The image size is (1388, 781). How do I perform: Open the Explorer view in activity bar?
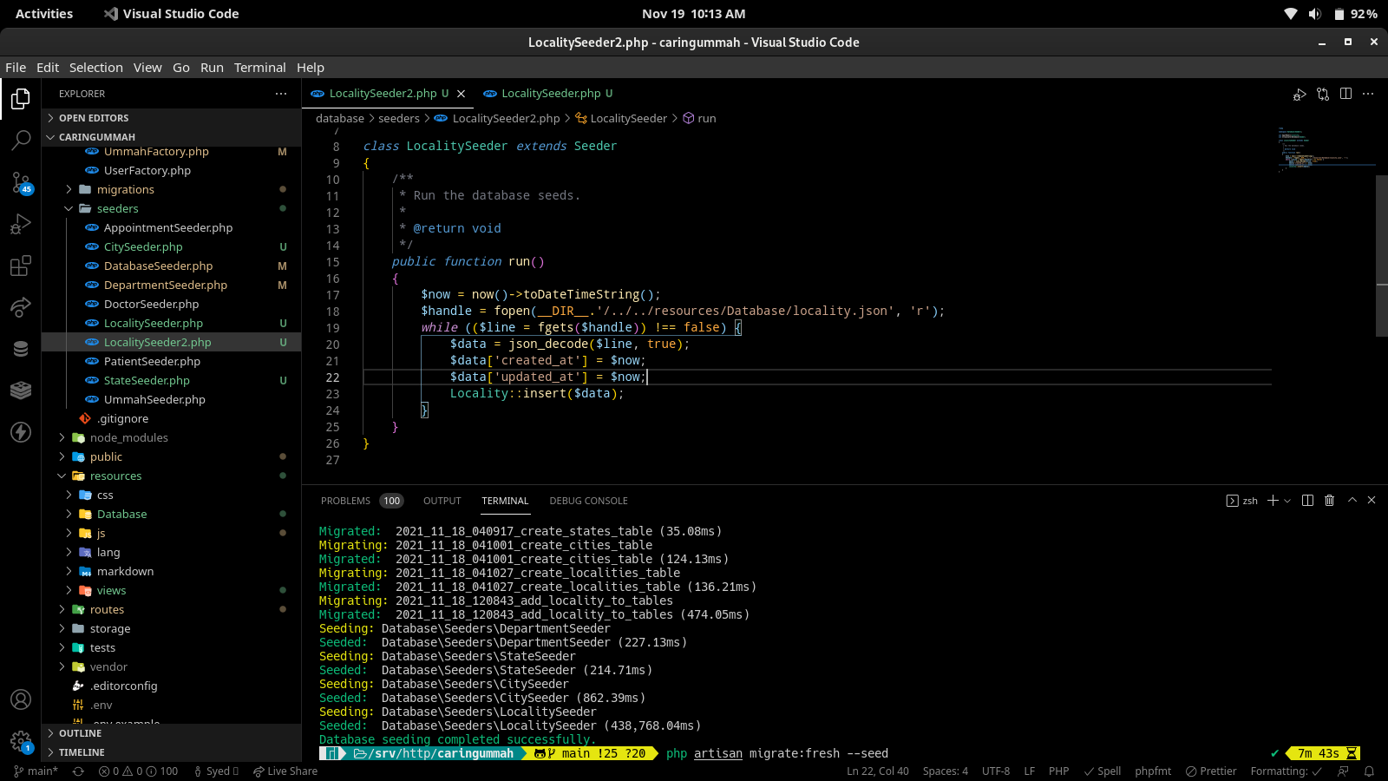(x=21, y=99)
